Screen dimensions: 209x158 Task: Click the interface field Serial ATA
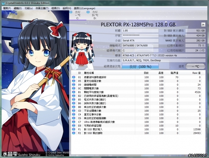[x=140, y=41]
